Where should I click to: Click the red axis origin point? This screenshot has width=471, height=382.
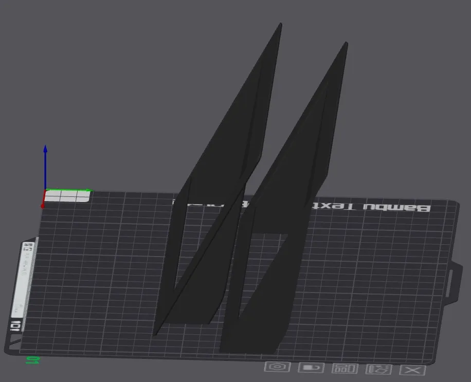(x=43, y=206)
